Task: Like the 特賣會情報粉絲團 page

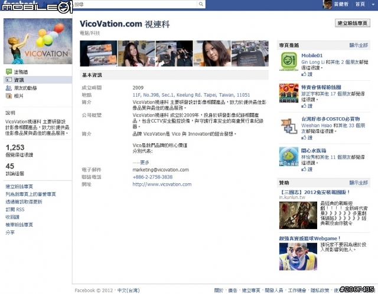Action: click(307, 106)
